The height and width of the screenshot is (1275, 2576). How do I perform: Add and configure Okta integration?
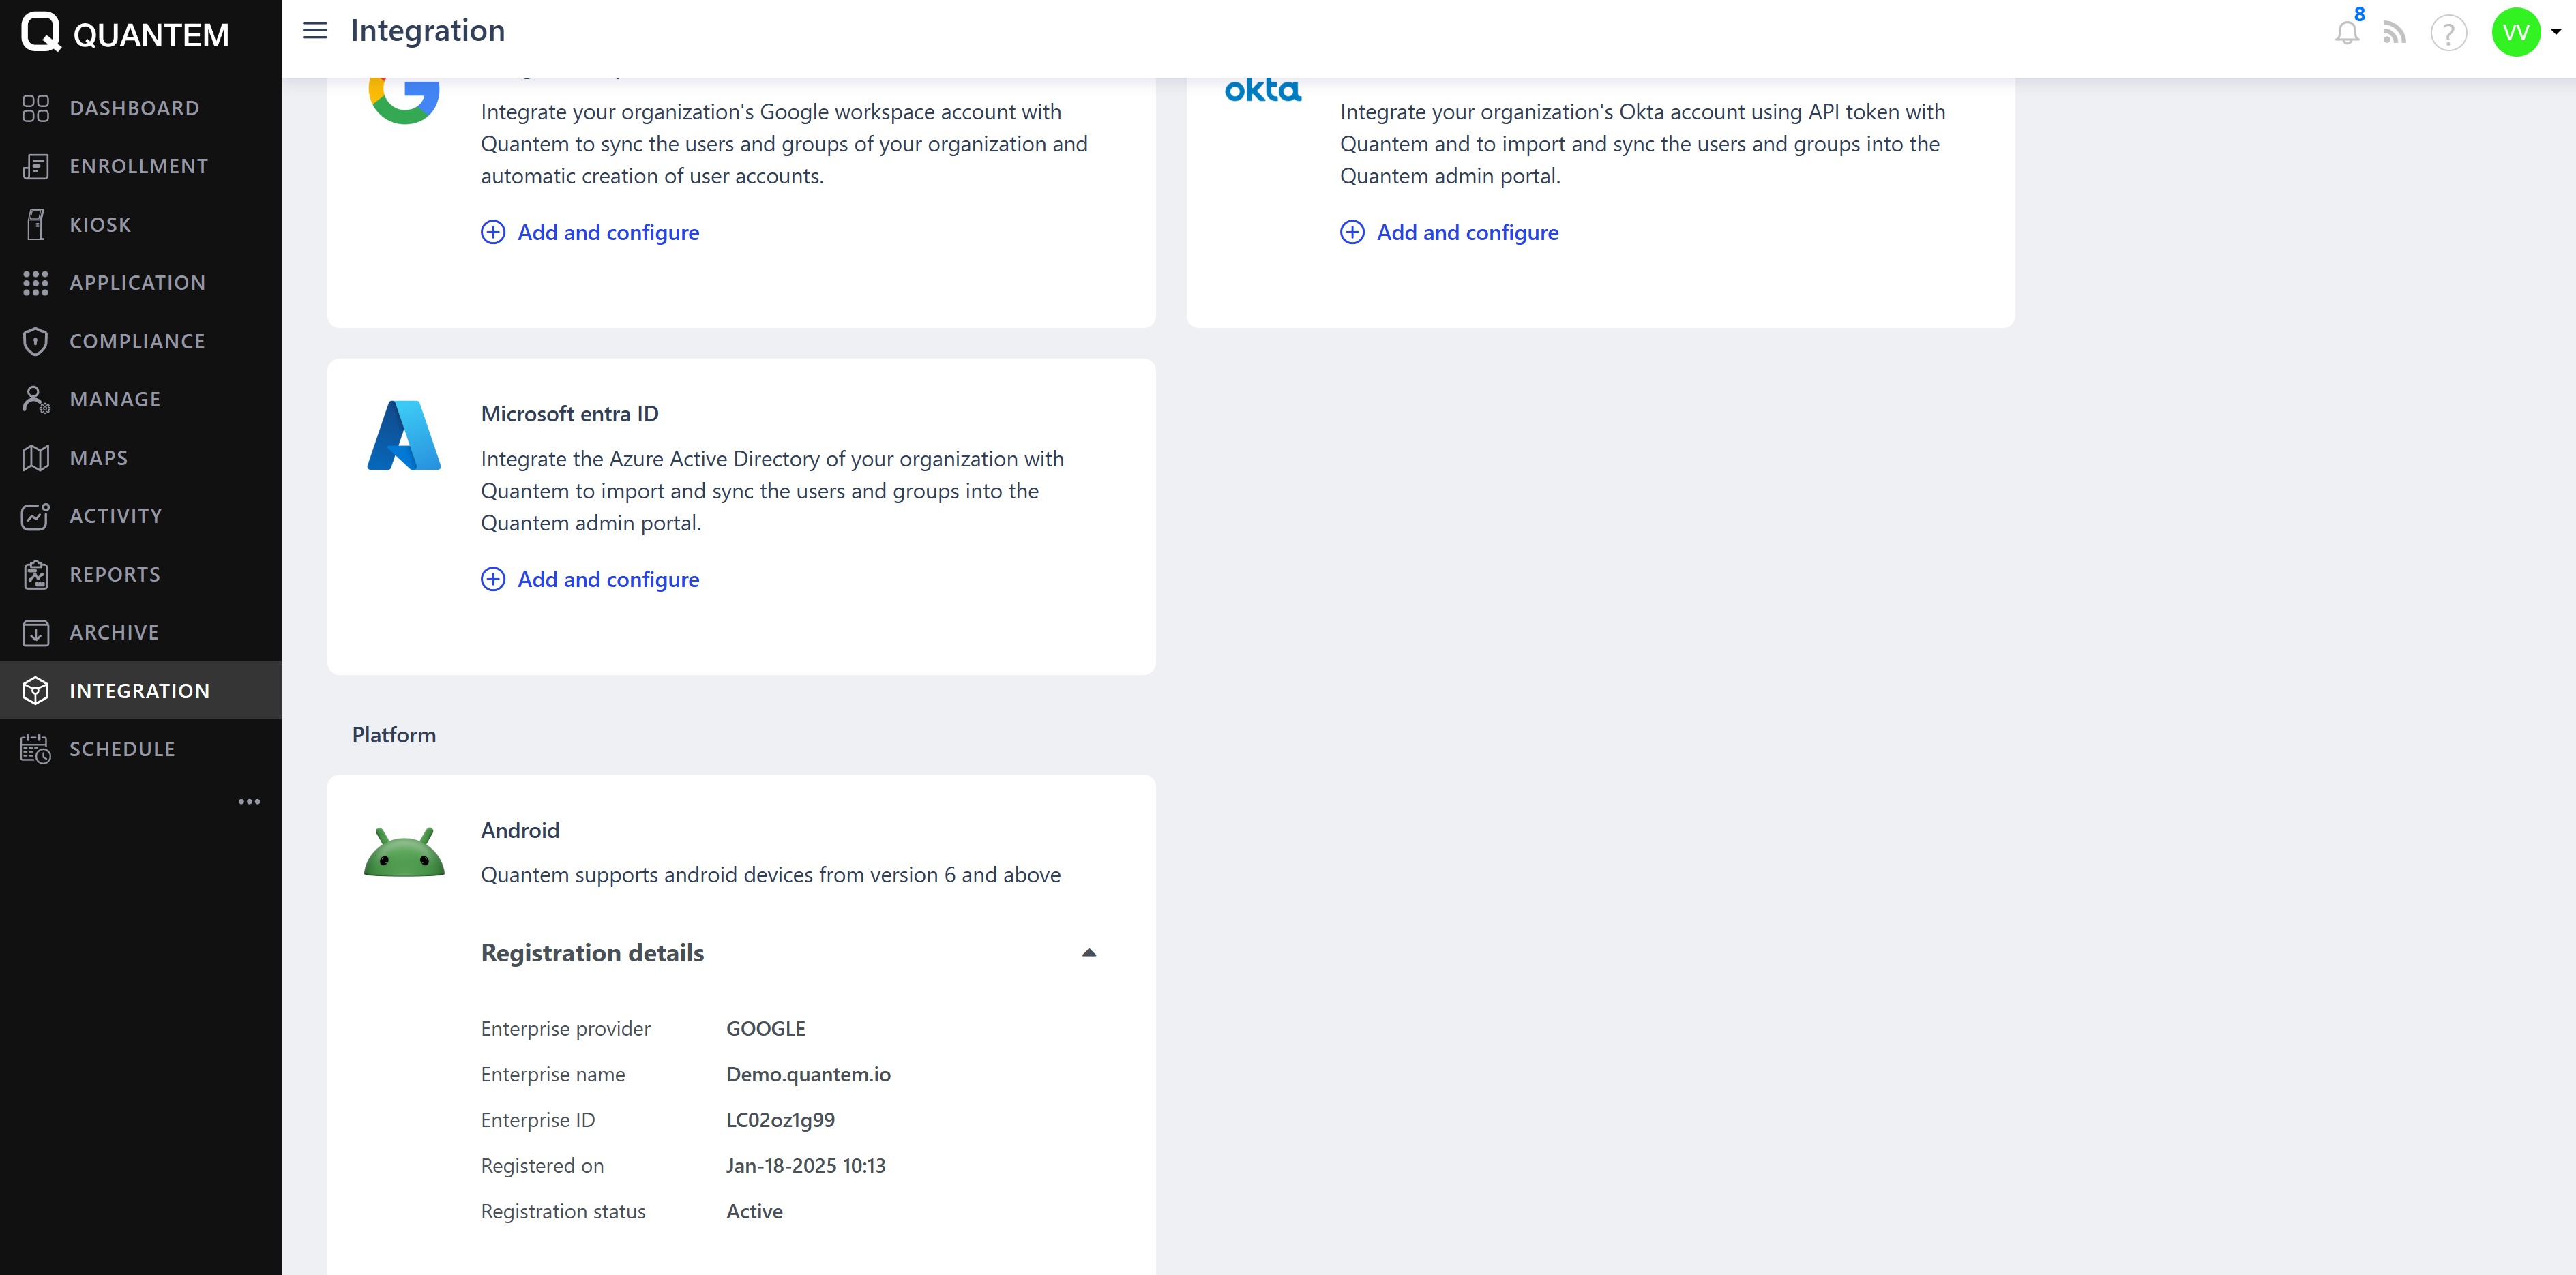1466,233
